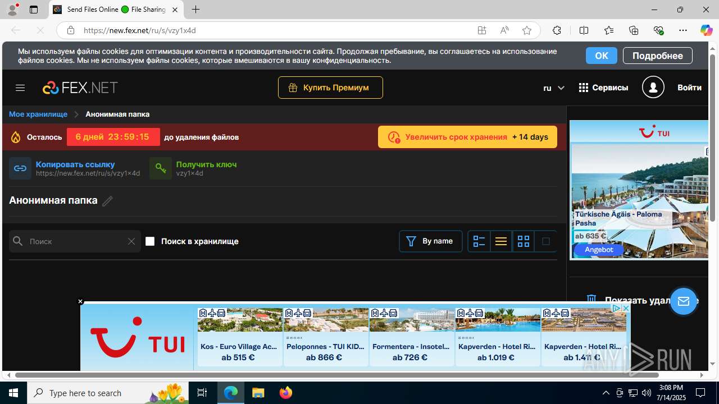Click the taskbar search box

pos(108,393)
